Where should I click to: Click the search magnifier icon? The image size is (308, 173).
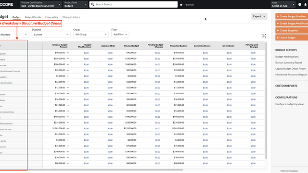click(x=92, y=4)
